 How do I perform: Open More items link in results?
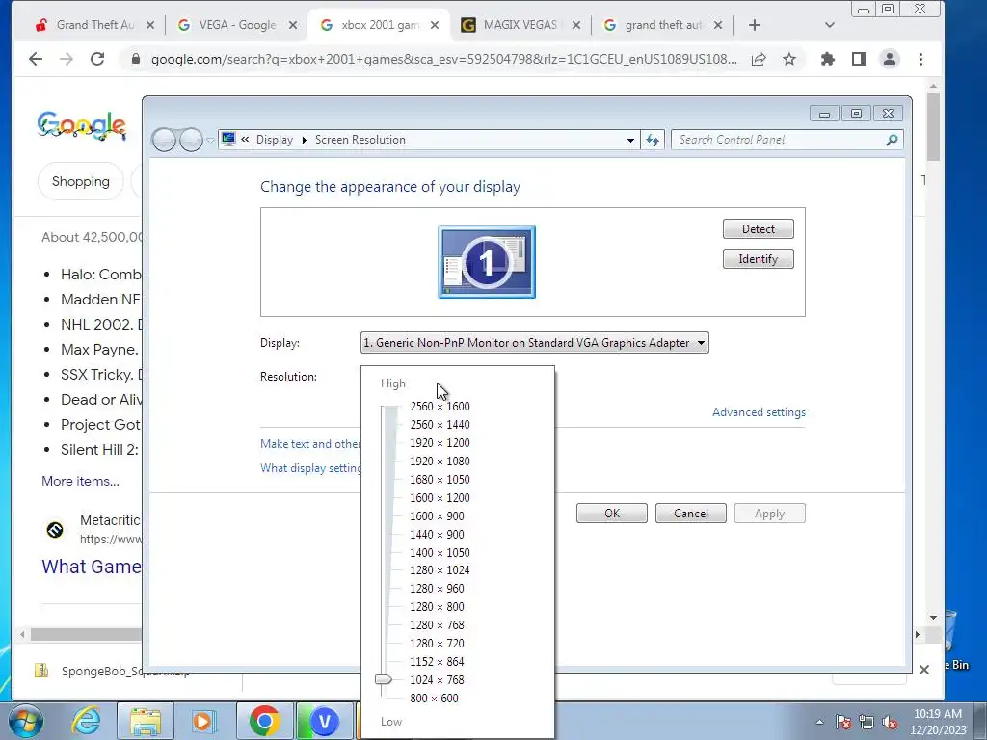coord(81,481)
